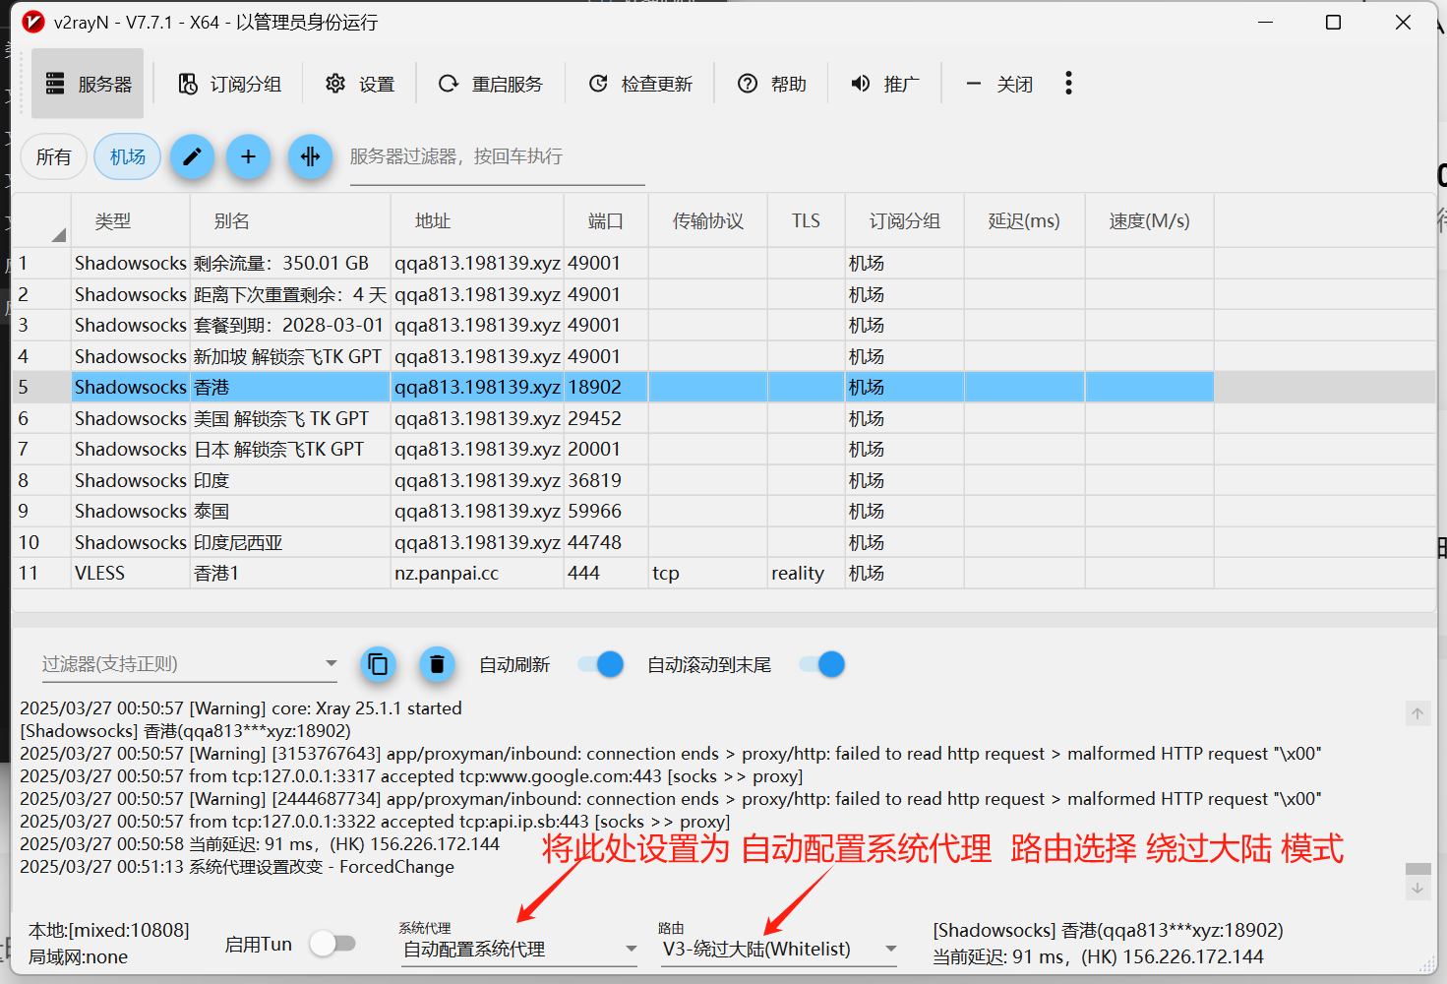
Task: Click 重启服务 to restart the service
Action: (490, 84)
